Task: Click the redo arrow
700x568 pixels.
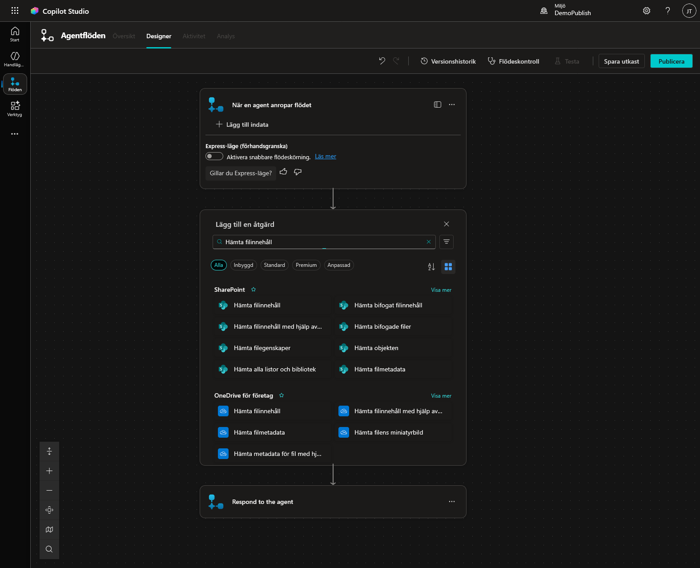Action: click(396, 61)
